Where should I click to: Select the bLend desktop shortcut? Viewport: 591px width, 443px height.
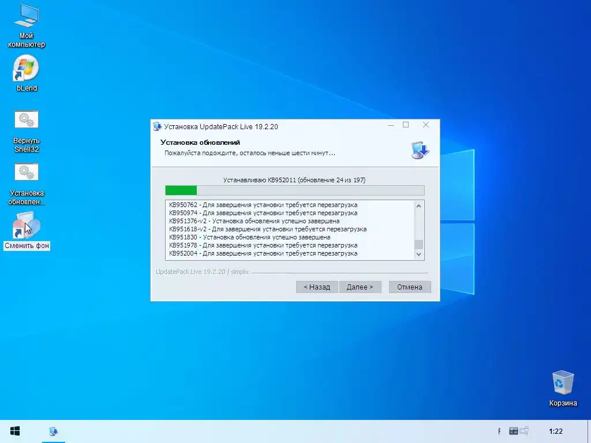[x=27, y=73]
